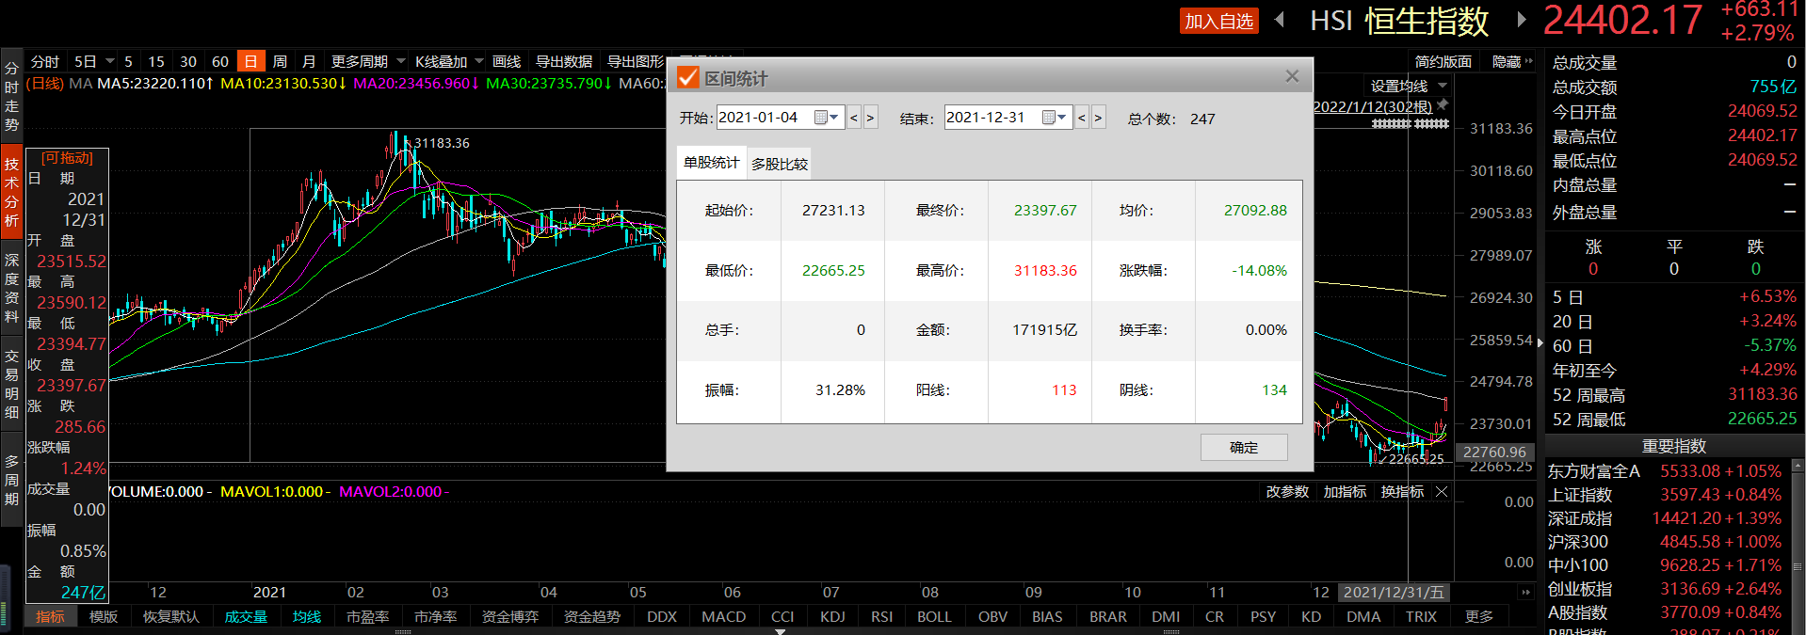Click into the 开始 start date field

tap(763, 118)
